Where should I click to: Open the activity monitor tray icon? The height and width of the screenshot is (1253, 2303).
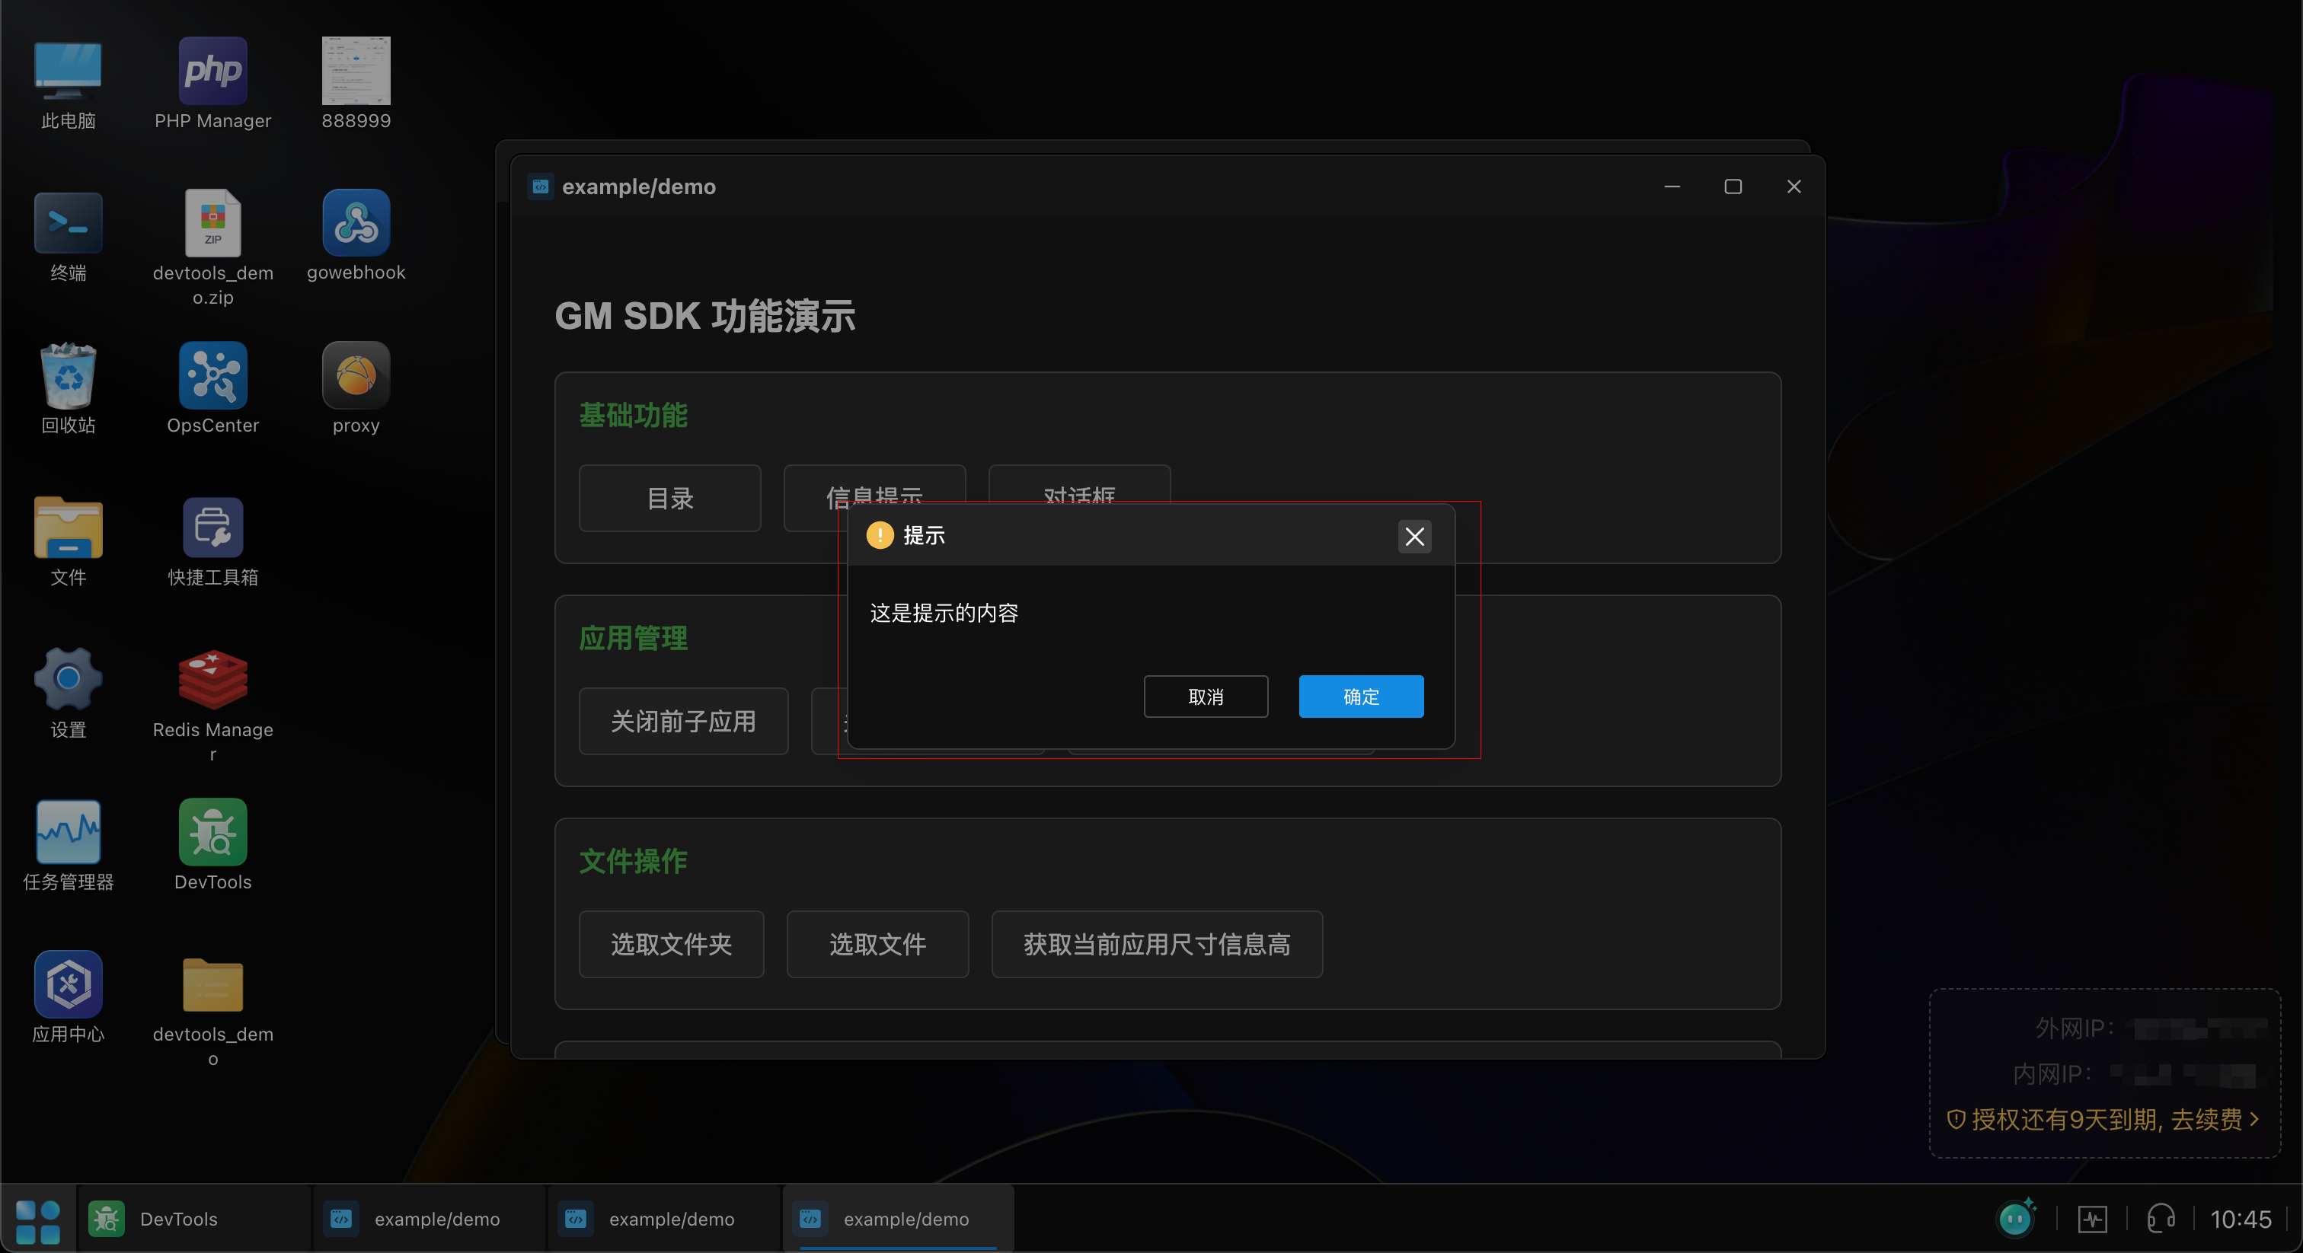pyautogui.click(x=2093, y=1220)
